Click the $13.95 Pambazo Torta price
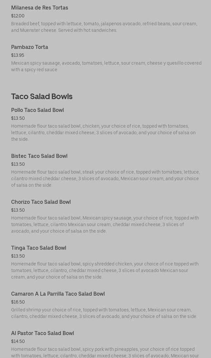Viewport: 211px width, 358px height. [x=18, y=55]
